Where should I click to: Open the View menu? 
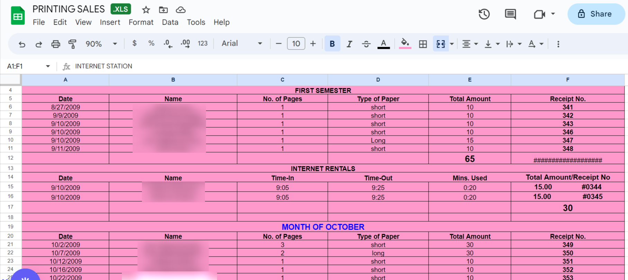pos(83,22)
